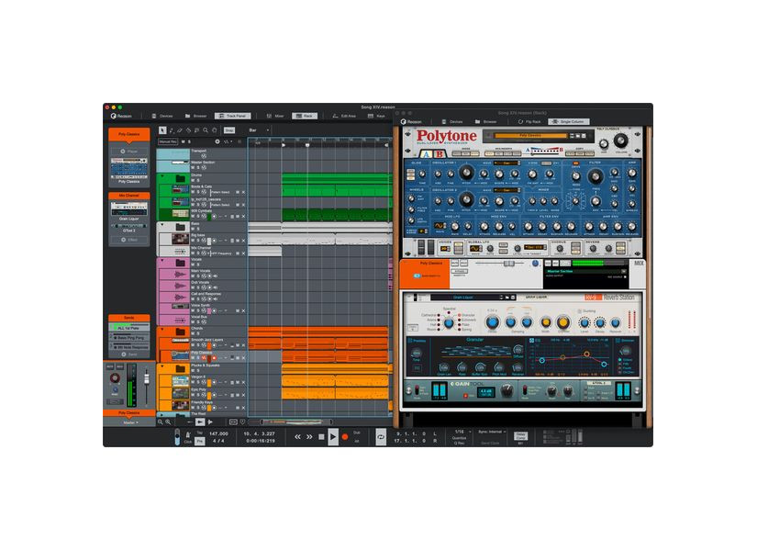Click the Manual Rec button

coord(168,141)
